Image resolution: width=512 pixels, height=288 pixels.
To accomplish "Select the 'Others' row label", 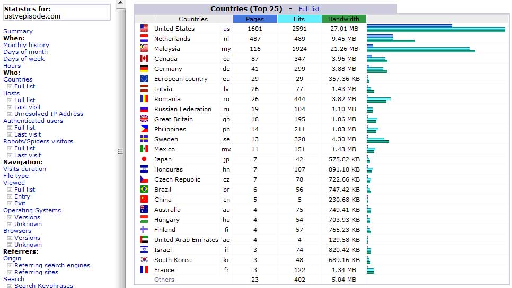I will point(164,280).
